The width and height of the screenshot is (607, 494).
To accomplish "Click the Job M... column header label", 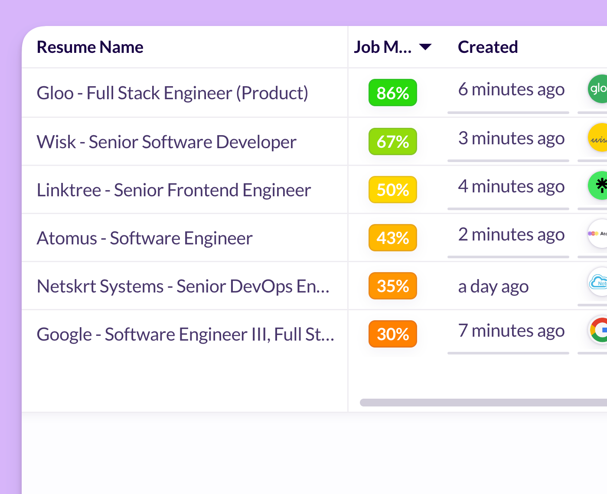I will [383, 47].
